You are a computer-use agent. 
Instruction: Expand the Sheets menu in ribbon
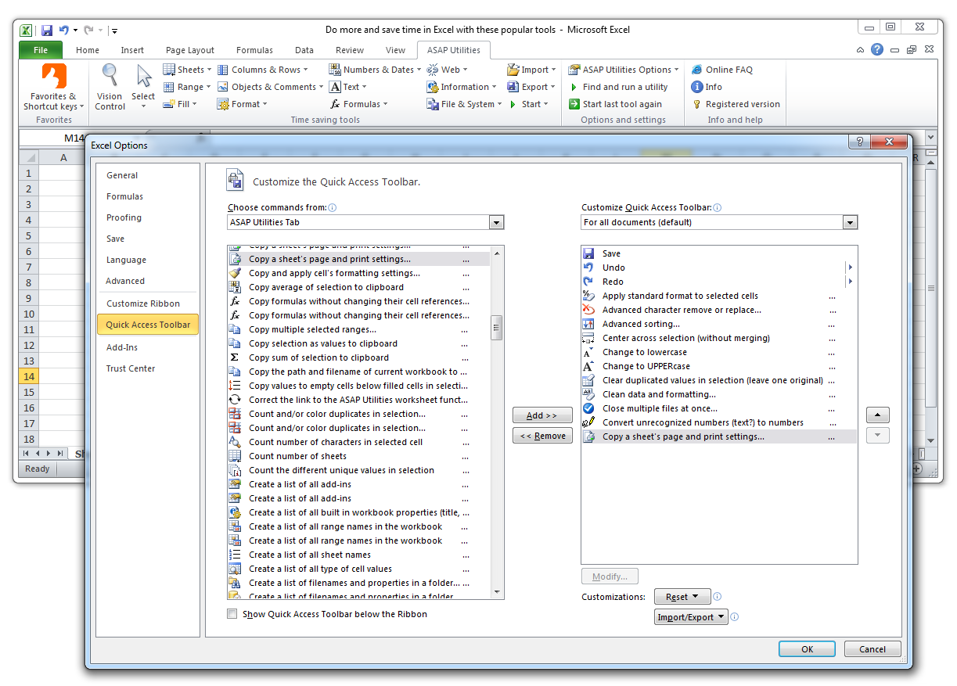point(187,70)
